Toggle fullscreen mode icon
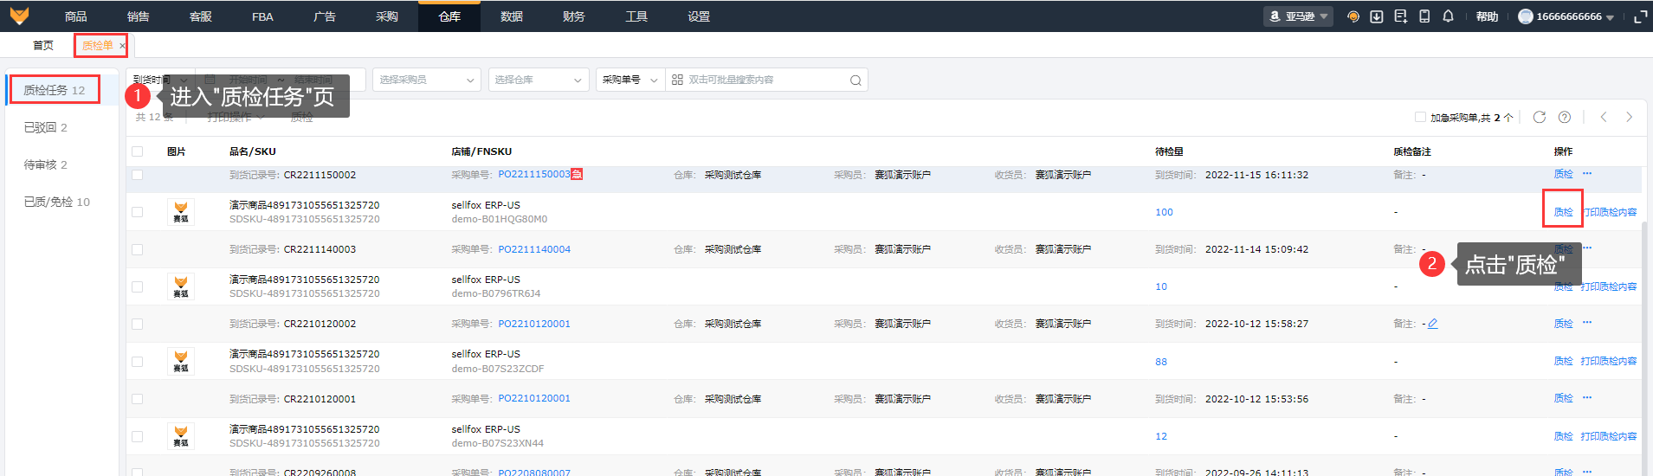Image resolution: width=1653 pixels, height=476 pixels. pos(1640,16)
